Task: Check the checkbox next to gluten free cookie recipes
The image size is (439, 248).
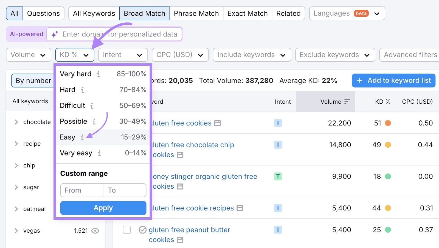Action: click(127, 208)
